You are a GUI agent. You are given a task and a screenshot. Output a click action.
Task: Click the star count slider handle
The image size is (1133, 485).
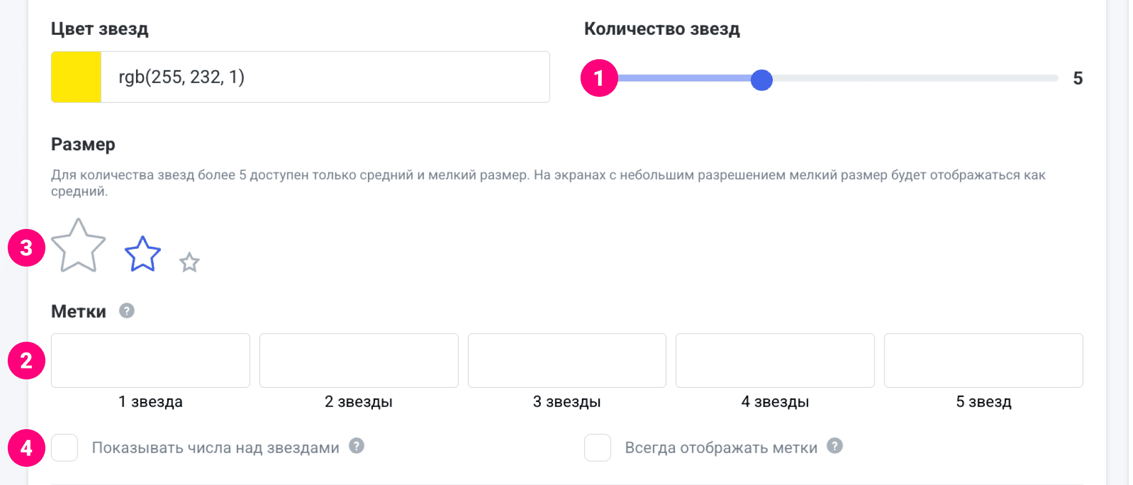point(762,80)
